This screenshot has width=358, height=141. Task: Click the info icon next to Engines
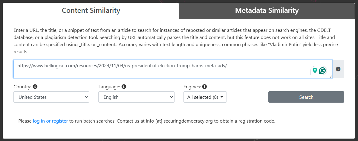coord(204,87)
